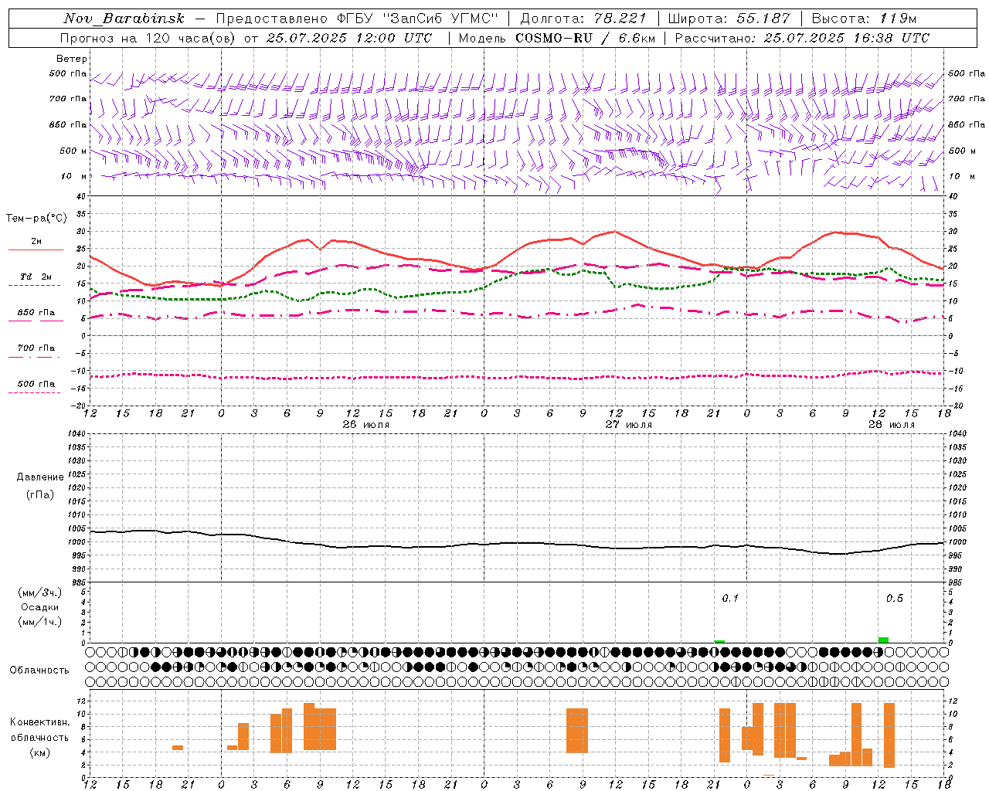Click the "Долгота: 78.221" header value
Viewport: 989px width, 791px height.
[583, 19]
